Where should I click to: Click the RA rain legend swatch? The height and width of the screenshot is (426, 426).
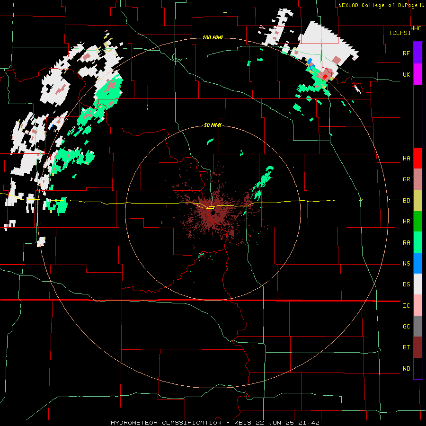tap(418, 242)
